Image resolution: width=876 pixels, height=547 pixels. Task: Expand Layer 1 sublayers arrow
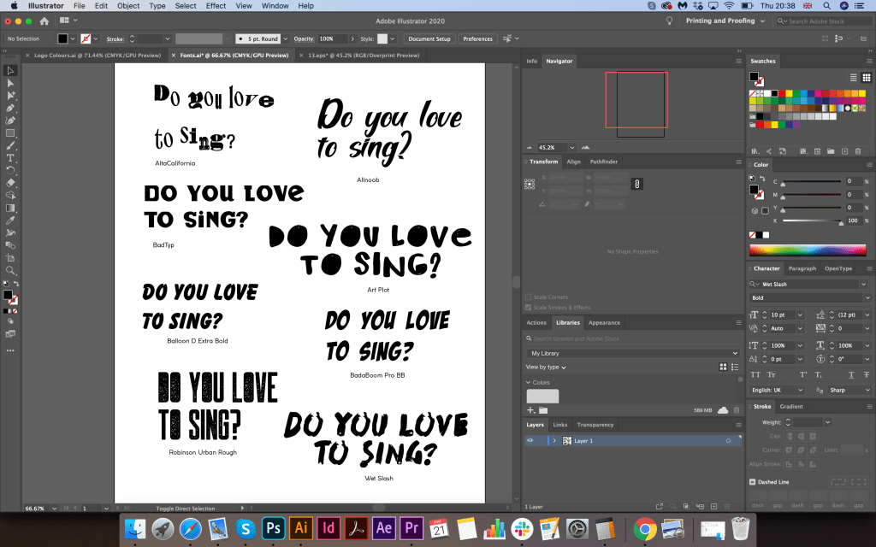click(553, 441)
